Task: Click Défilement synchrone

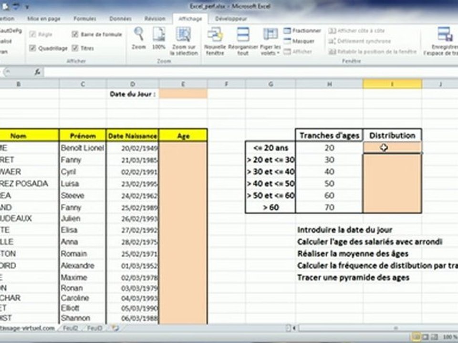Action: pyautogui.click(x=360, y=41)
